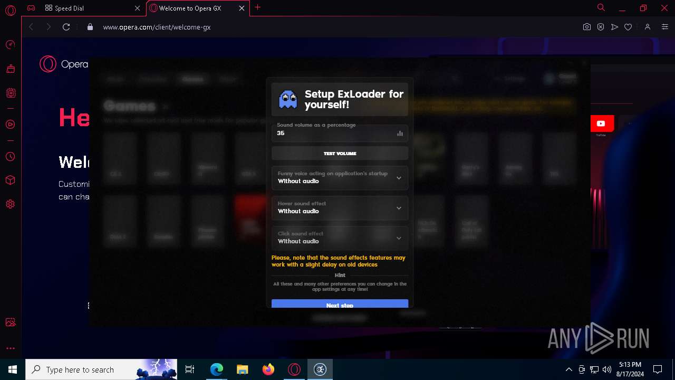The image size is (675, 380).
Task: Add page to bookmarks heart icon
Action: point(628,27)
